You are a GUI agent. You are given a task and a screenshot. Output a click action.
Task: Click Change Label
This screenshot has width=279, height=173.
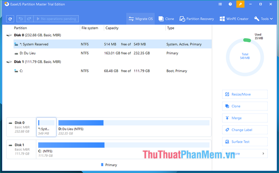click(x=245, y=130)
